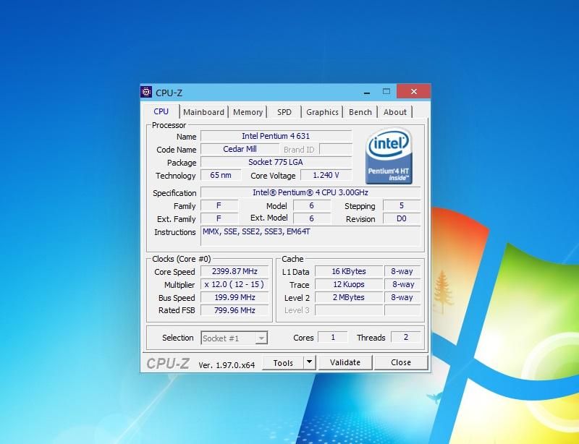This screenshot has height=444, width=579.
Task: Click the package value 'Socket 775 LGA'
Action: (276, 162)
